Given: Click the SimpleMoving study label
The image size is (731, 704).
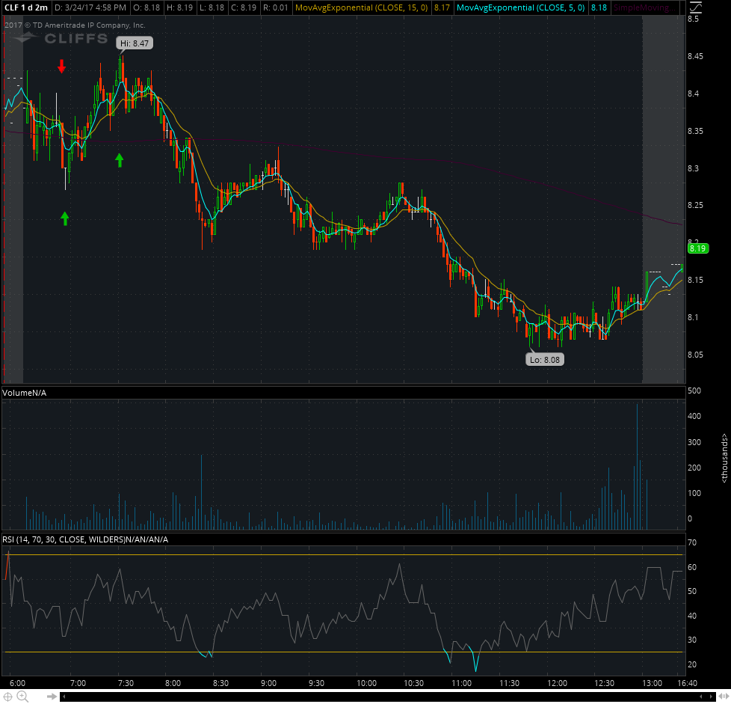Looking at the screenshot, I should [641, 7].
